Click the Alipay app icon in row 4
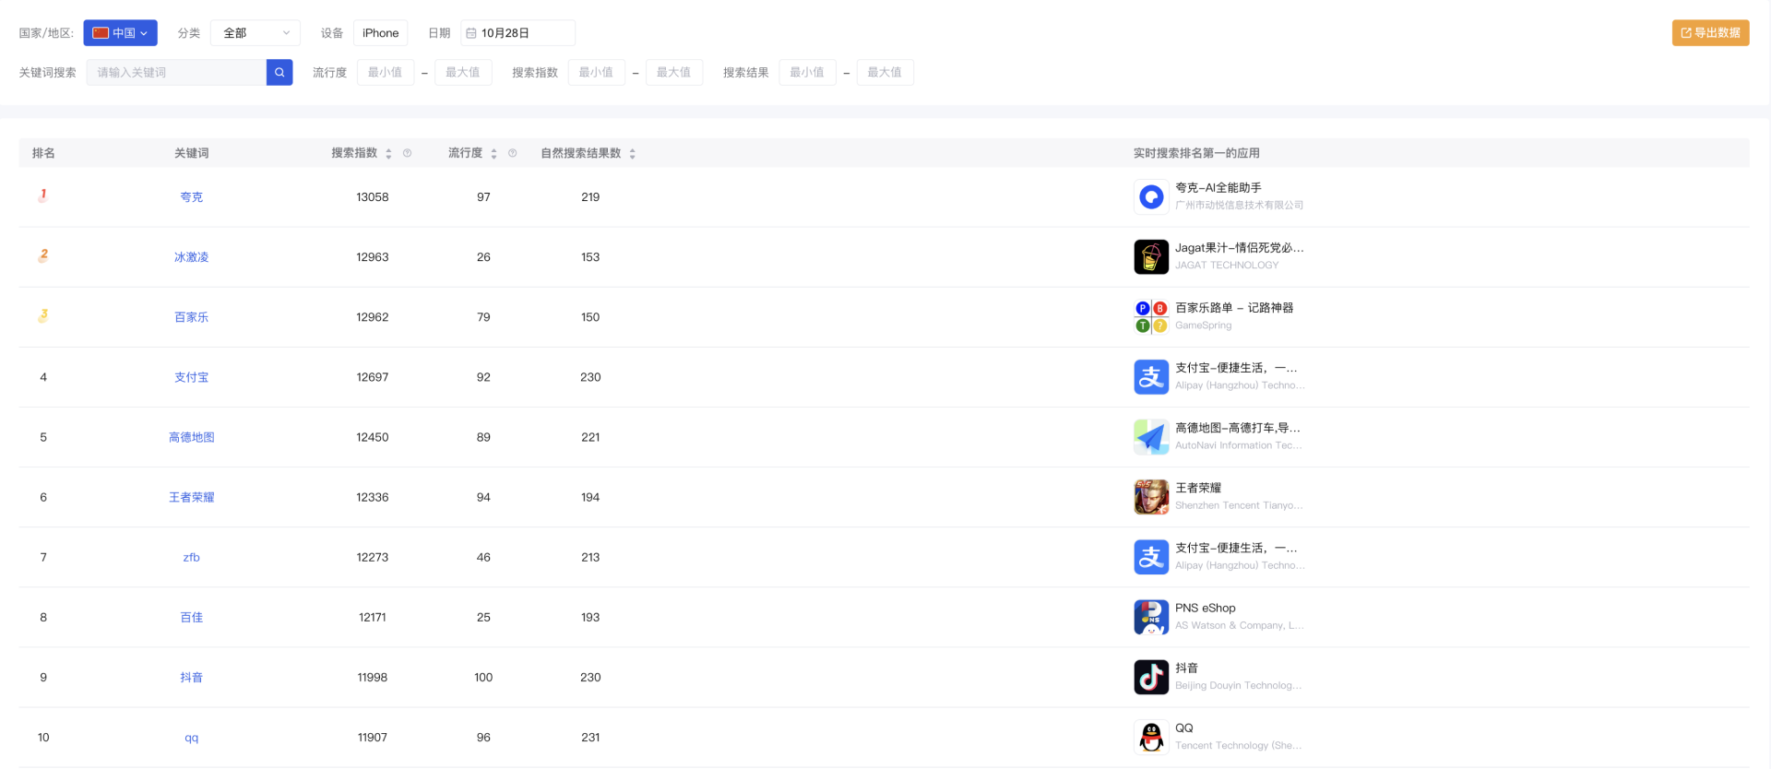 tap(1150, 377)
